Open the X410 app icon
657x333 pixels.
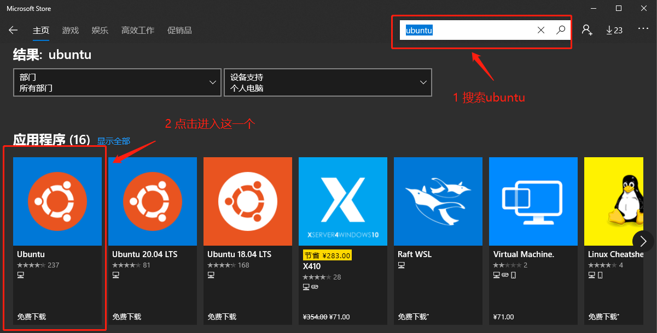coord(342,201)
